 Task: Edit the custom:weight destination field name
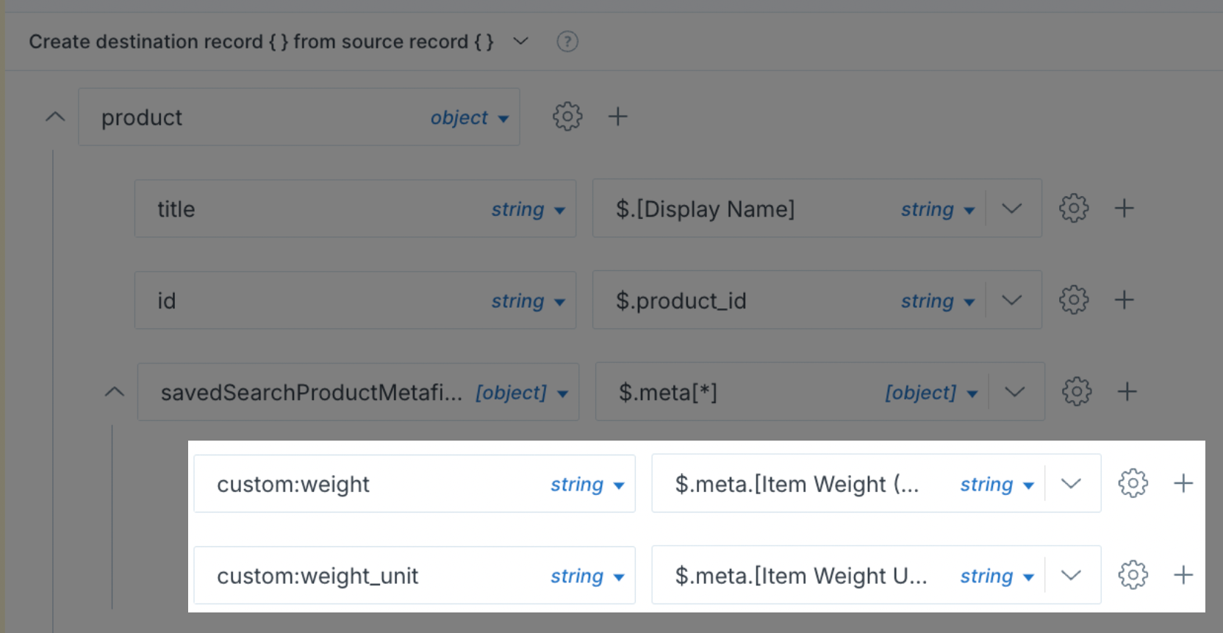293,485
